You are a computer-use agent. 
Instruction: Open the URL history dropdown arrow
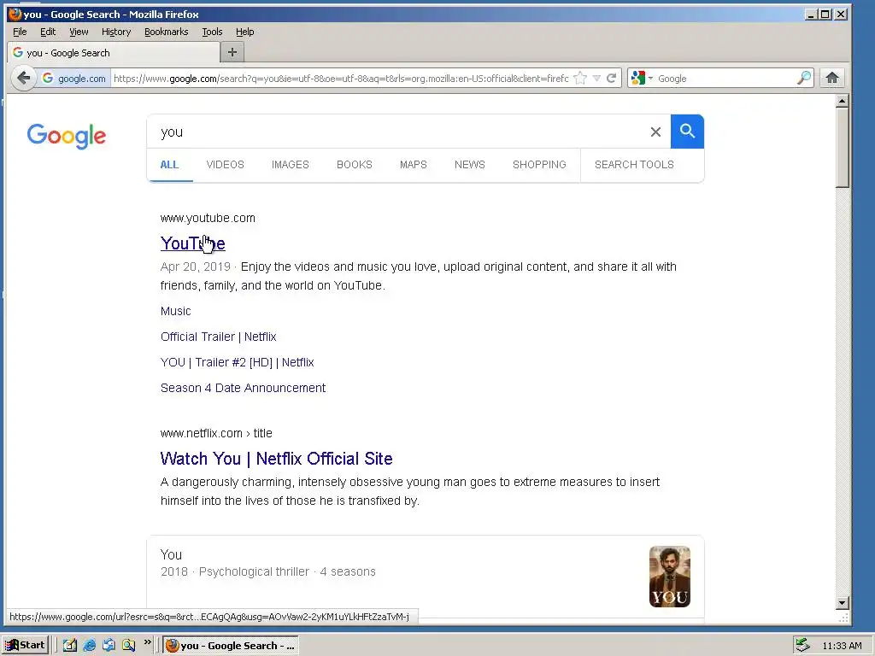pos(596,78)
